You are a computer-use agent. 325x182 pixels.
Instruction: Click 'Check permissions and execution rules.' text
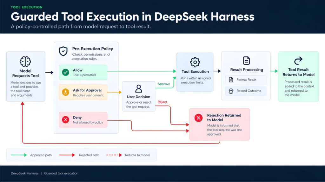pos(91,57)
